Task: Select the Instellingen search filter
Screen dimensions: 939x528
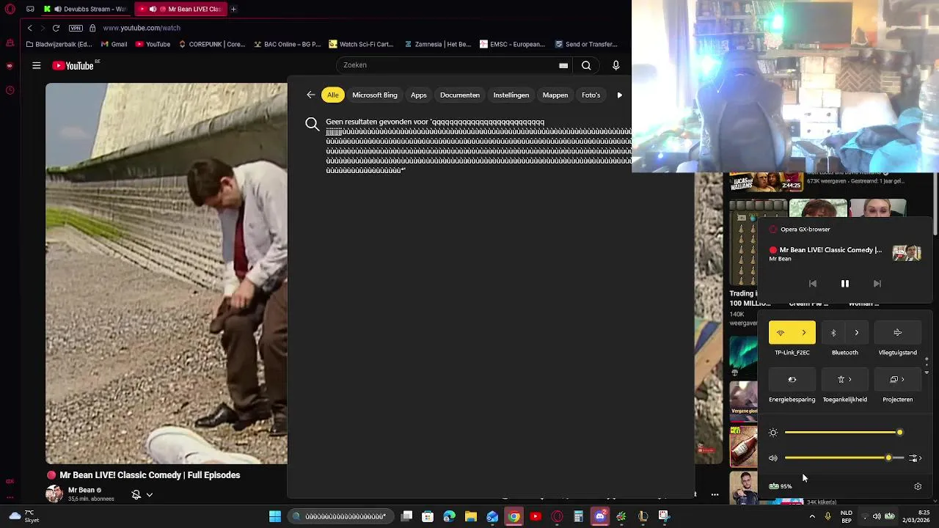Action: 511,95
